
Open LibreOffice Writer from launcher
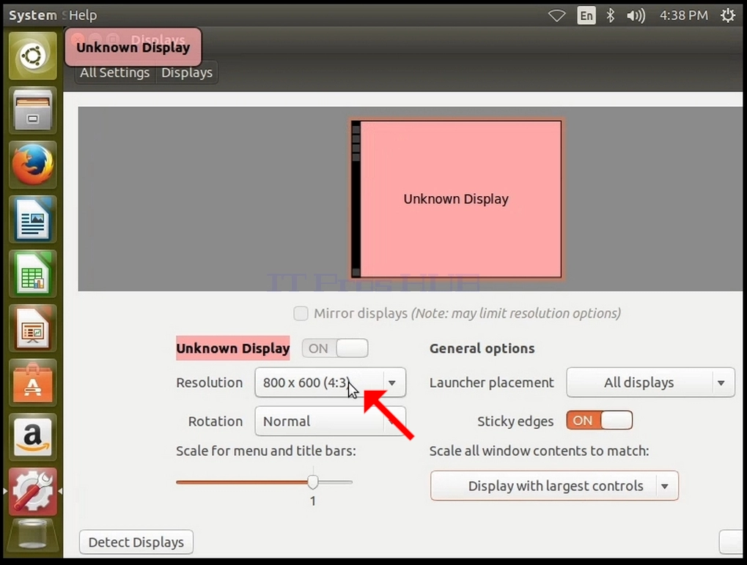point(32,220)
